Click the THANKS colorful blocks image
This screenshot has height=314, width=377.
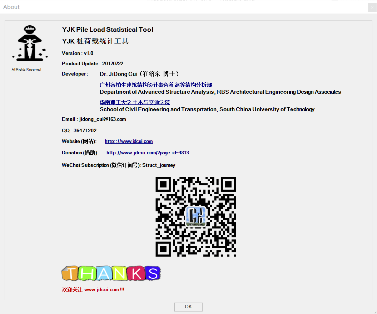pyautogui.click(x=111, y=273)
